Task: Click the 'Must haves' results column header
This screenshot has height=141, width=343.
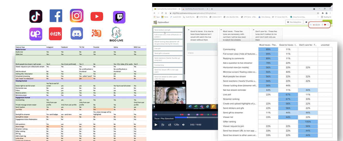Action: click(x=268, y=45)
